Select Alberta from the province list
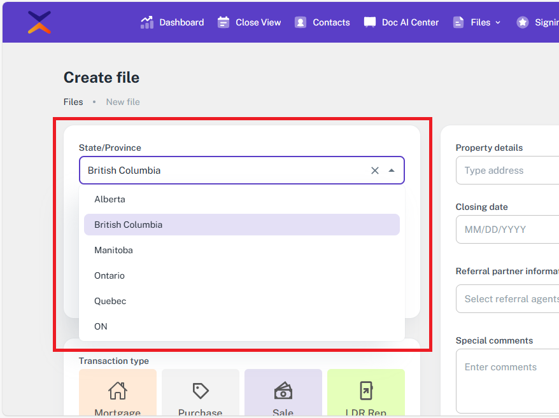Viewport: 559px width, 418px height. (110, 199)
